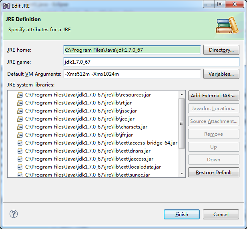
Task: Focus the Default VM Arguments field
Action: click(x=132, y=74)
